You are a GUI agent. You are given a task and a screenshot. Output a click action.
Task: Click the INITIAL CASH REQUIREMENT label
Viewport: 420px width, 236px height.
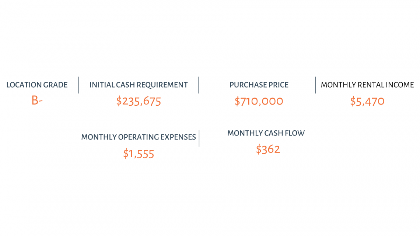(139, 85)
